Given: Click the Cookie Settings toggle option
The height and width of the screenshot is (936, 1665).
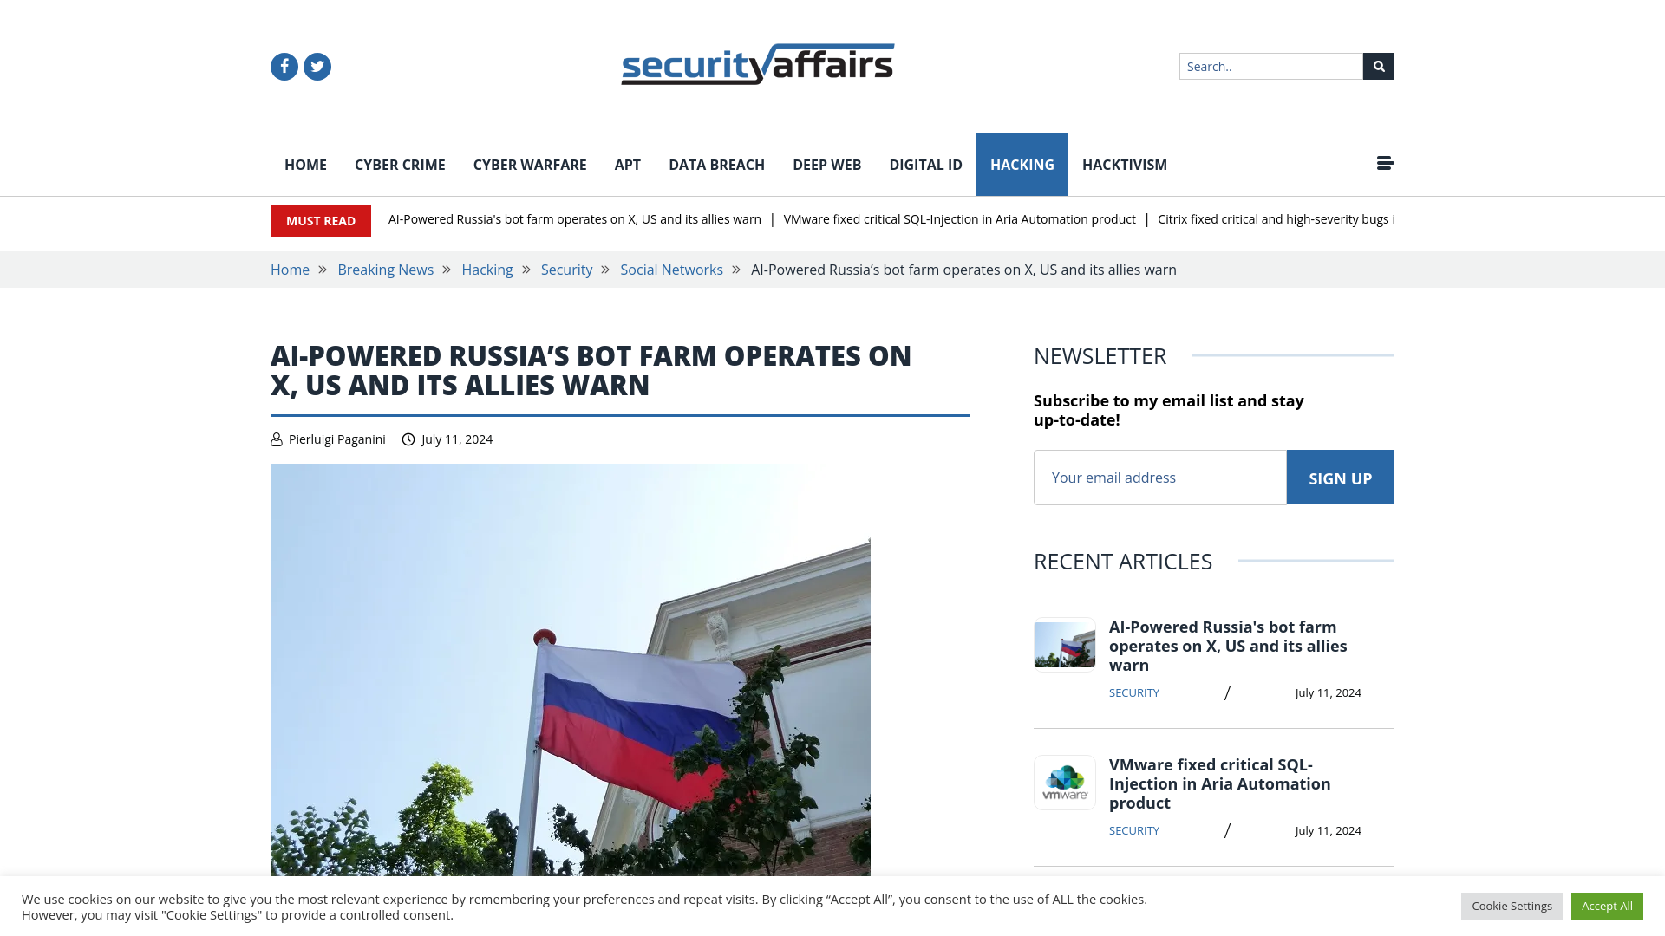Looking at the screenshot, I should (1512, 905).
